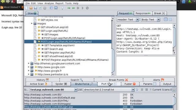Open the Report menu
Image resolution: width=196 pixels, height=110 pixels.
(59, 3)
